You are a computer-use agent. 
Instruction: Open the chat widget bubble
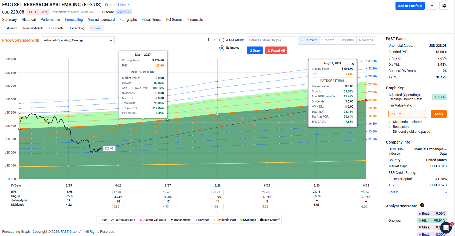coord(446,228)
